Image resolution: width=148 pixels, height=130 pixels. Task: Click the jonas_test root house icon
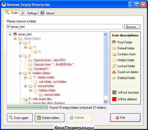[15, 34]
